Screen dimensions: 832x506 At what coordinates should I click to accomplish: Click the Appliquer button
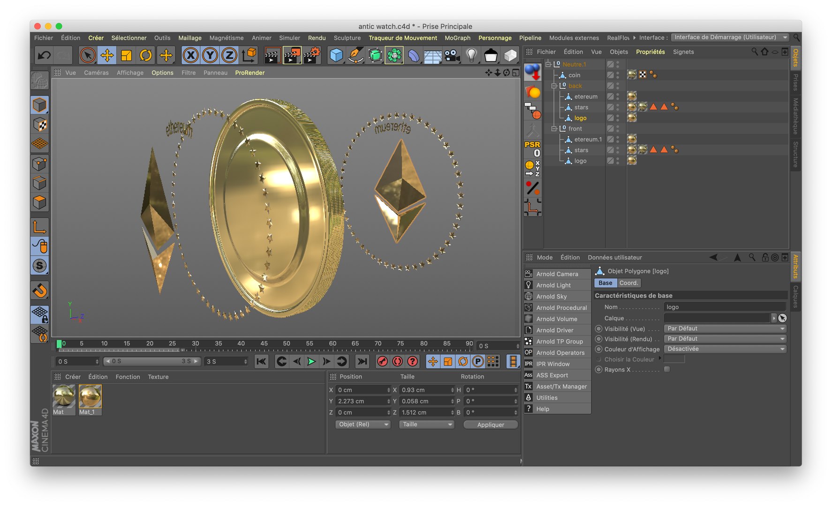click(x=491, y=424)
